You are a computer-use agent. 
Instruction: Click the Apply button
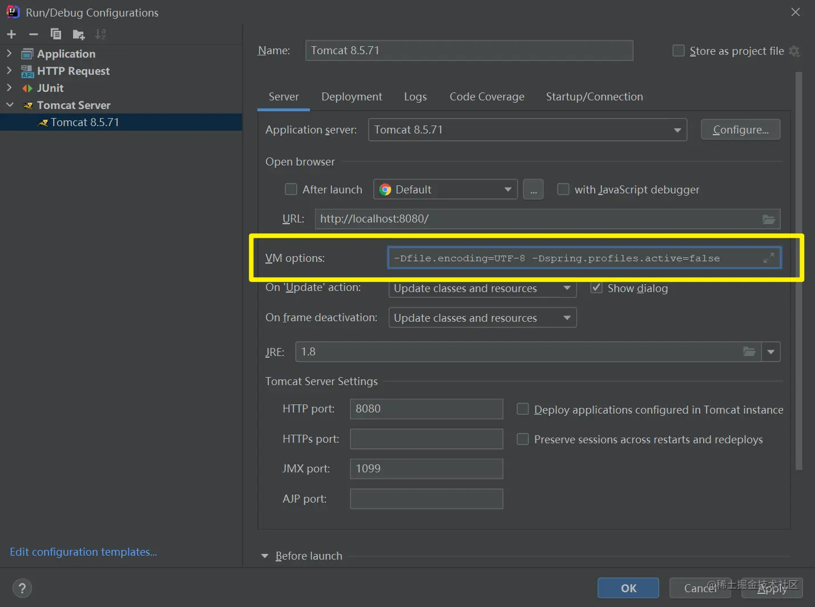tap(772, 588)
